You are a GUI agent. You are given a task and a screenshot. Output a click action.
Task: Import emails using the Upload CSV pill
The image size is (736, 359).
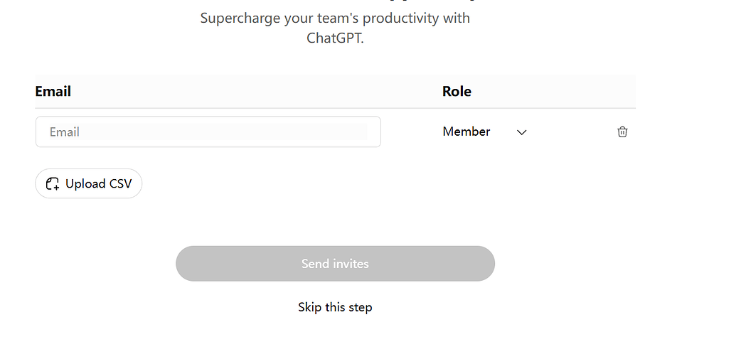(89, 183)
